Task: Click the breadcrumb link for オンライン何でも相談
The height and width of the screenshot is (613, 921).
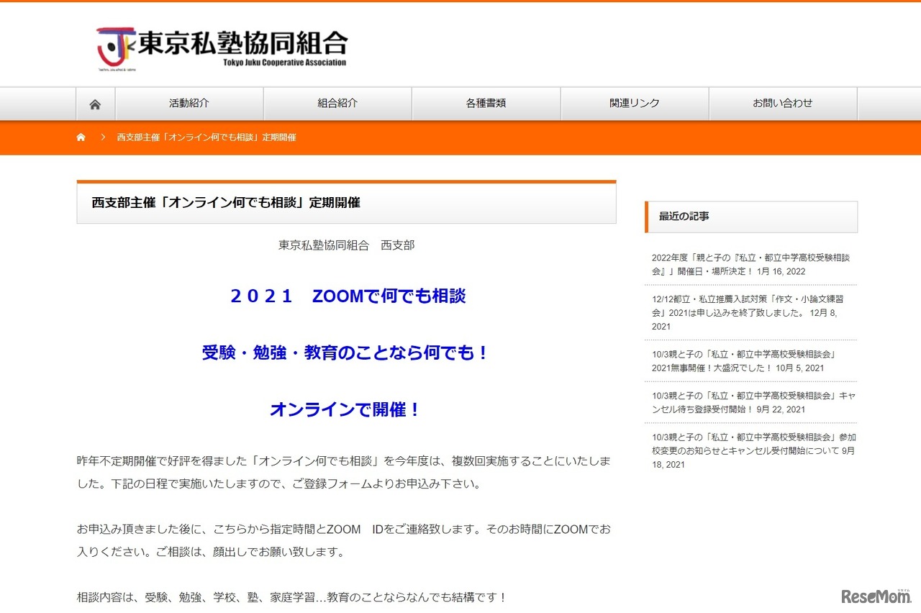Action: tap(206, 137)
